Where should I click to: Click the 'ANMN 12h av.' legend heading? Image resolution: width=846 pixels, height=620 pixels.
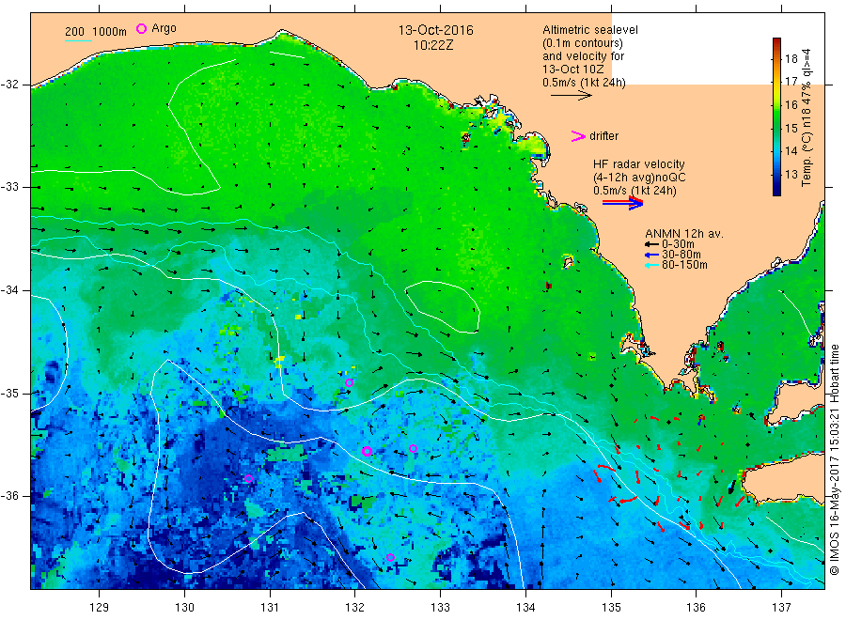point(684,234)
